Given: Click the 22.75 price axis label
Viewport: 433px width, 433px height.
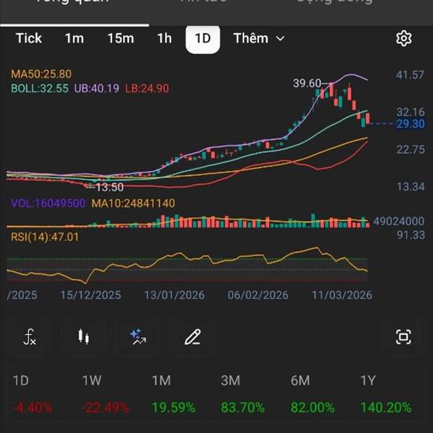Looking at the screenshot, I should (x=411, y=149).
